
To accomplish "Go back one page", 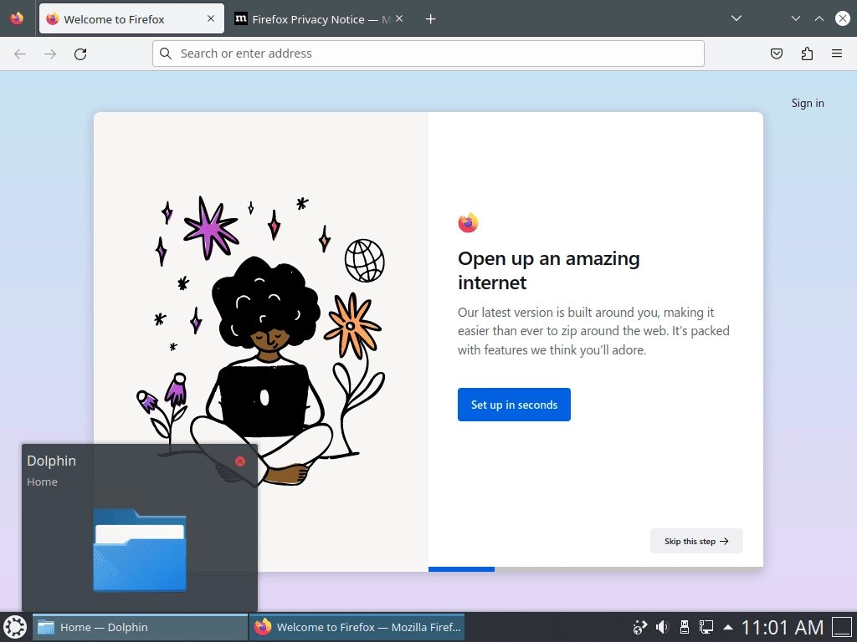I will 20,53.
